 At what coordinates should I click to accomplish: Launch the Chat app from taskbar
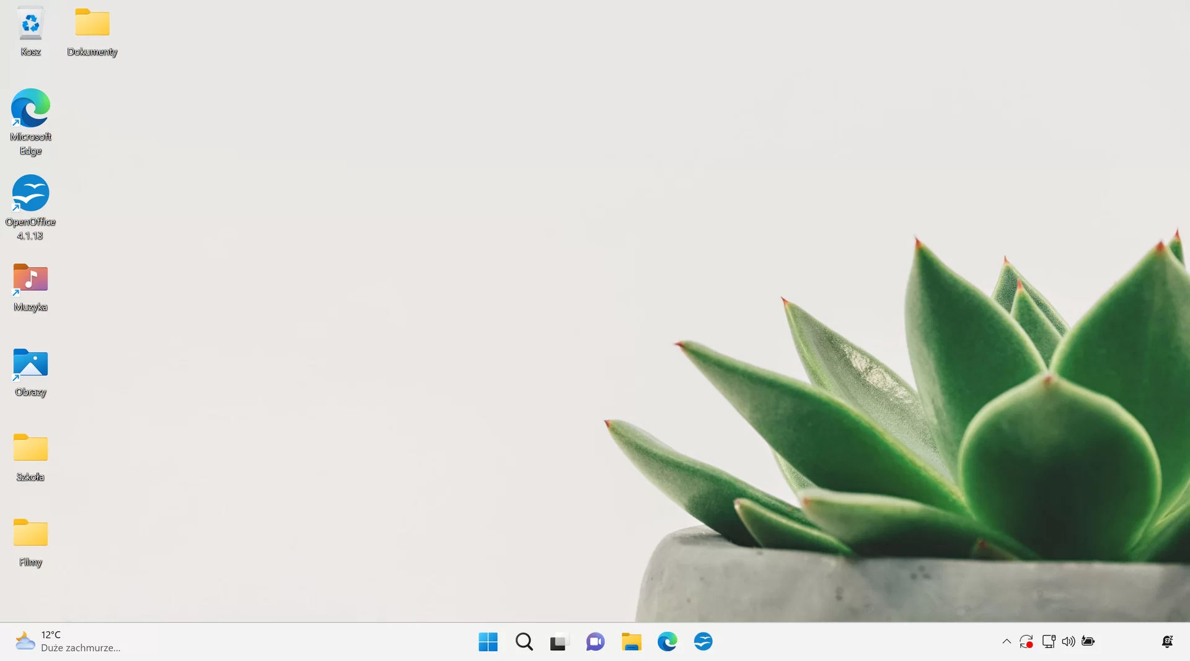[x=595, y=642]
